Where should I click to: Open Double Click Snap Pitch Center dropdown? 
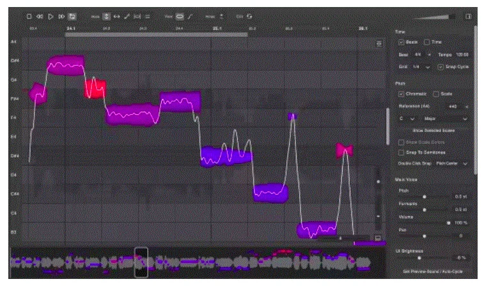[451, 163]
